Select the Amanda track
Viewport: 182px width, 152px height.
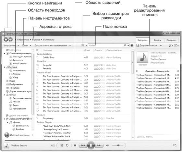point(47,69)
